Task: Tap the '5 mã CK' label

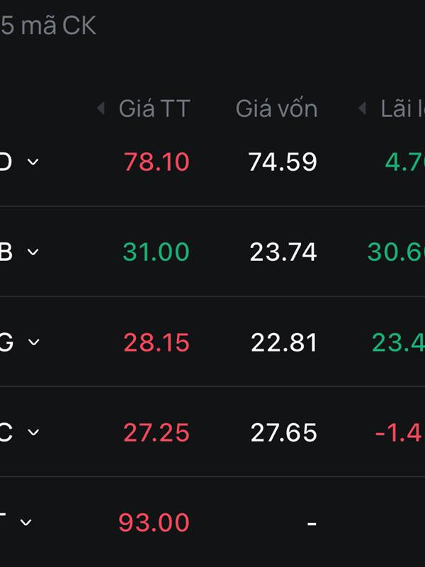Action: tap(48, 26)
